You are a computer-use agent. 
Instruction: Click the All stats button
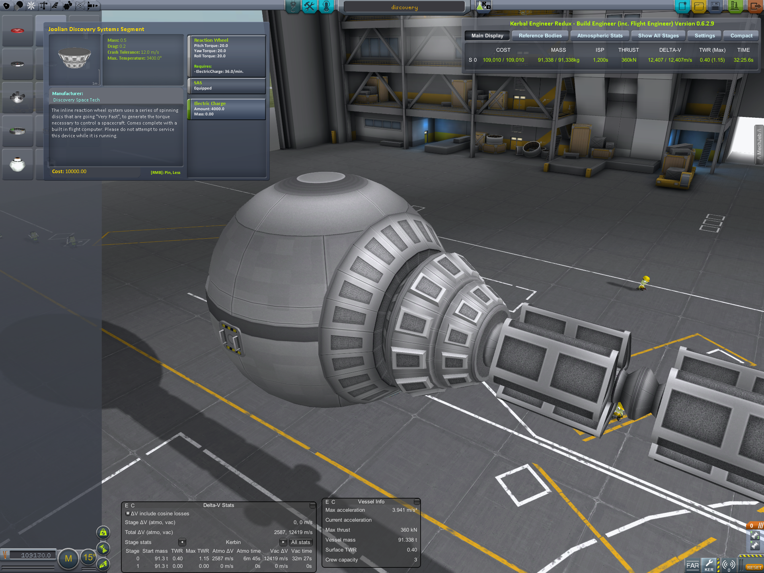pyautogui.click(x=300, y=542)
